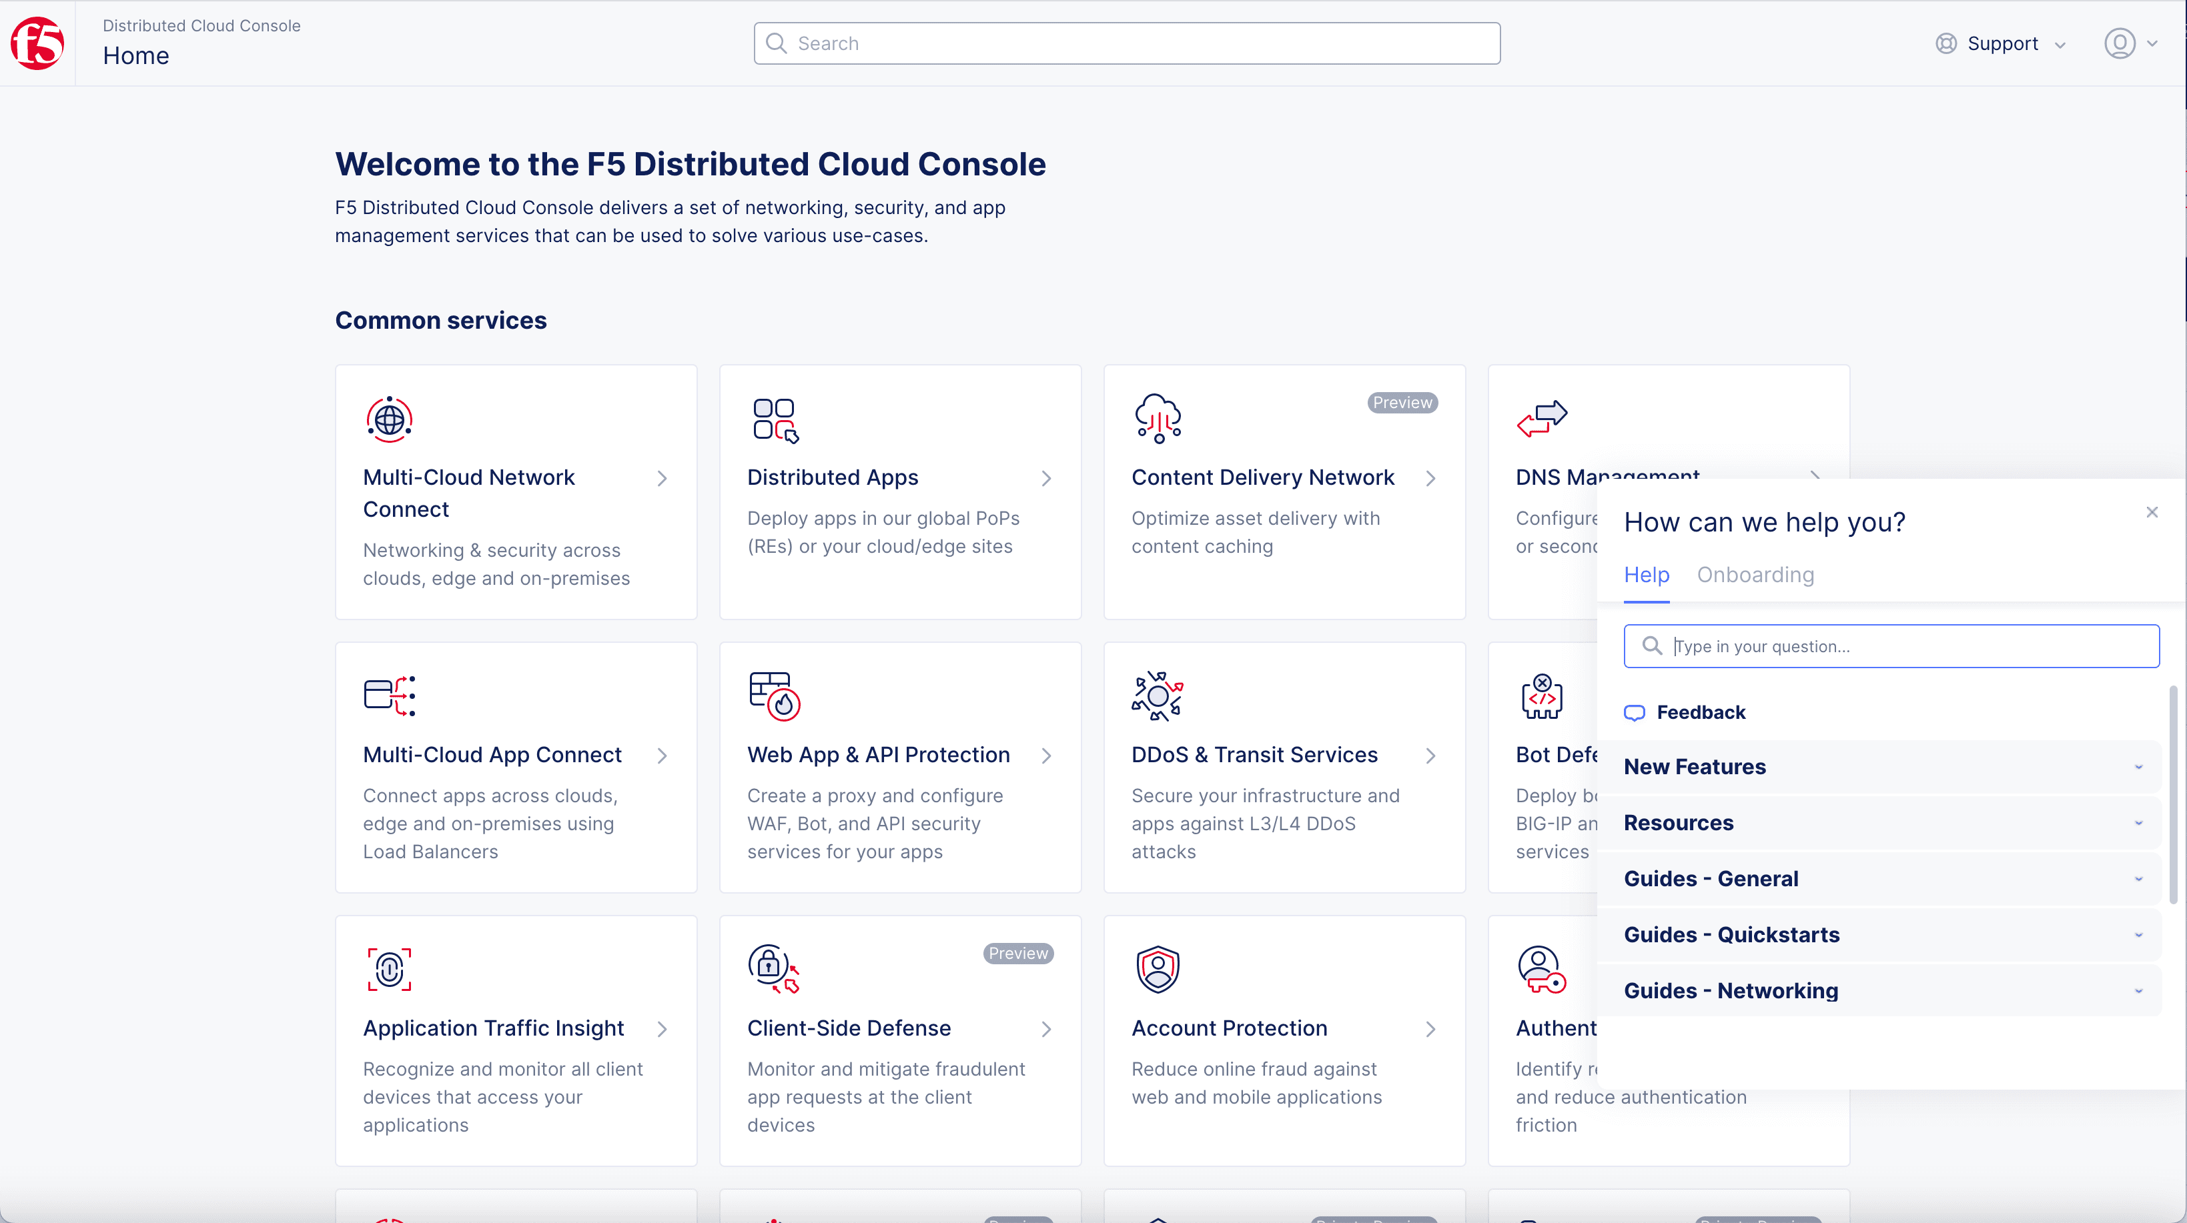2187x1223 pixels.
Task: Click the DDoS & Transit Services icon
Action: tap(1157, 694)
